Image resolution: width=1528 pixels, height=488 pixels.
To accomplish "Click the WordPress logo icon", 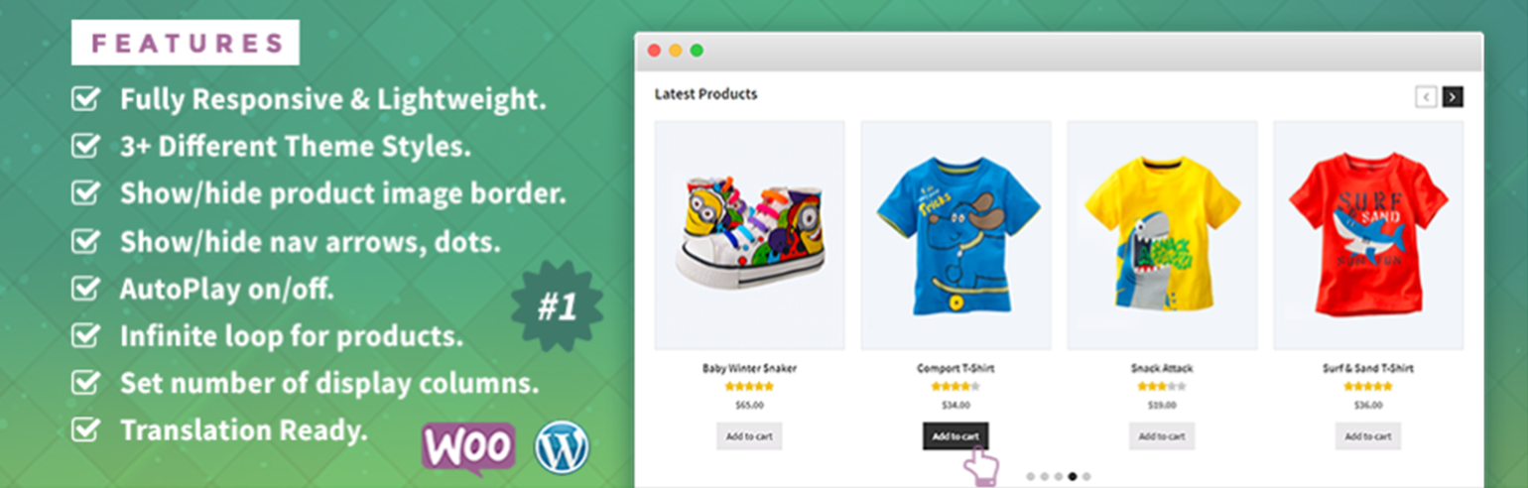I will [x=562, y=447].
